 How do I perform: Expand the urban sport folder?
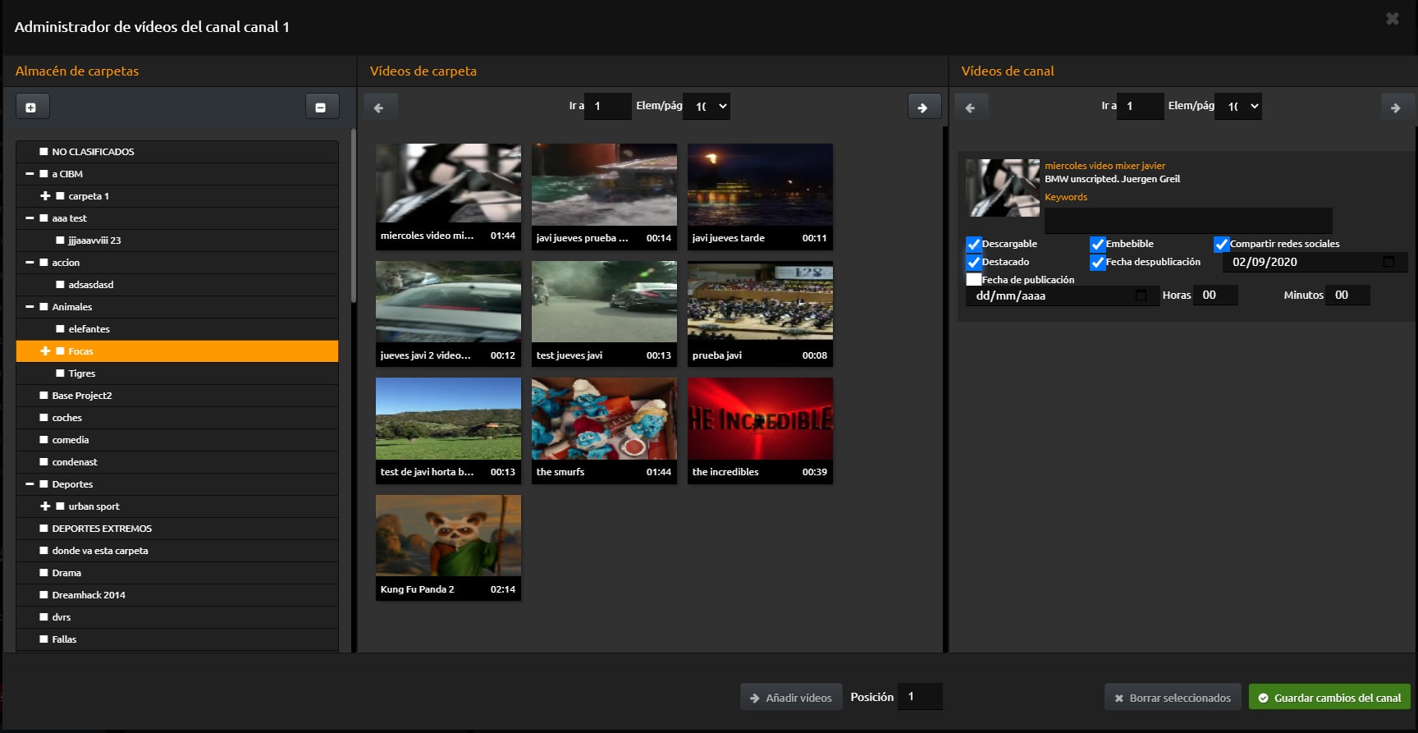45,506
